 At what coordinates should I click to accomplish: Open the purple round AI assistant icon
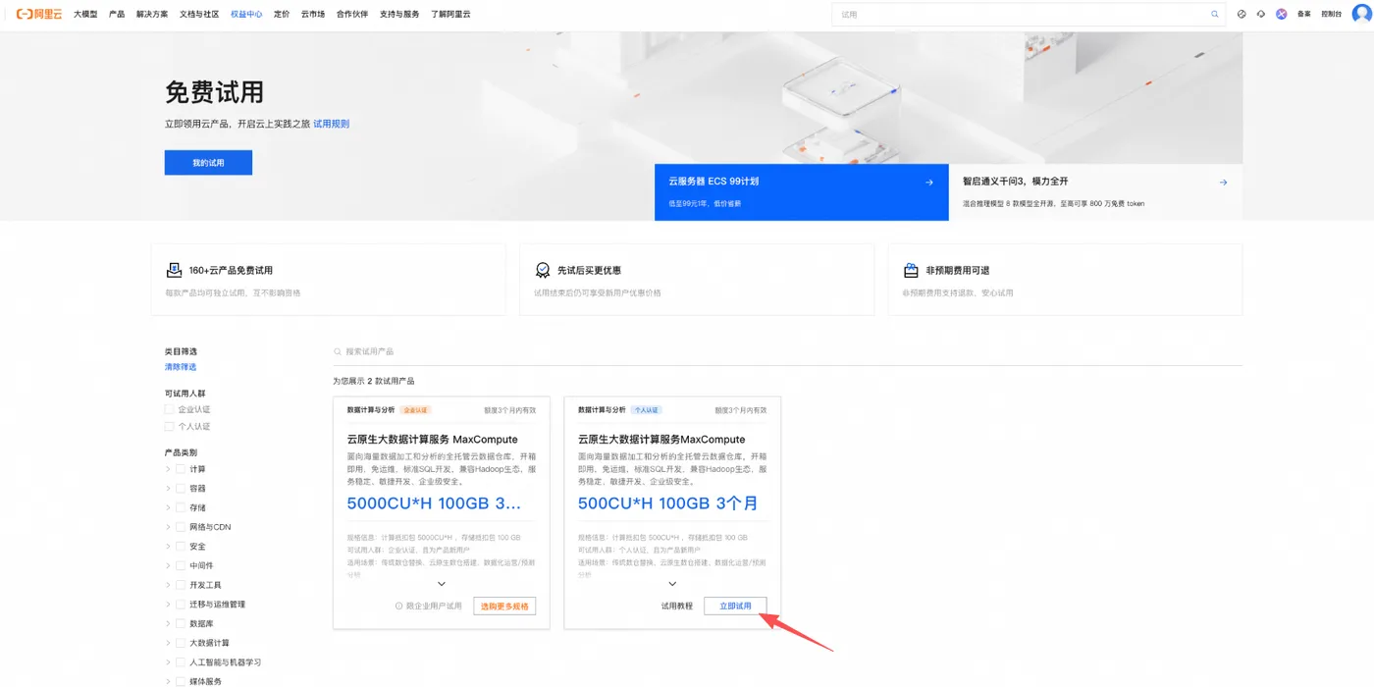(x=1282, y=14)
